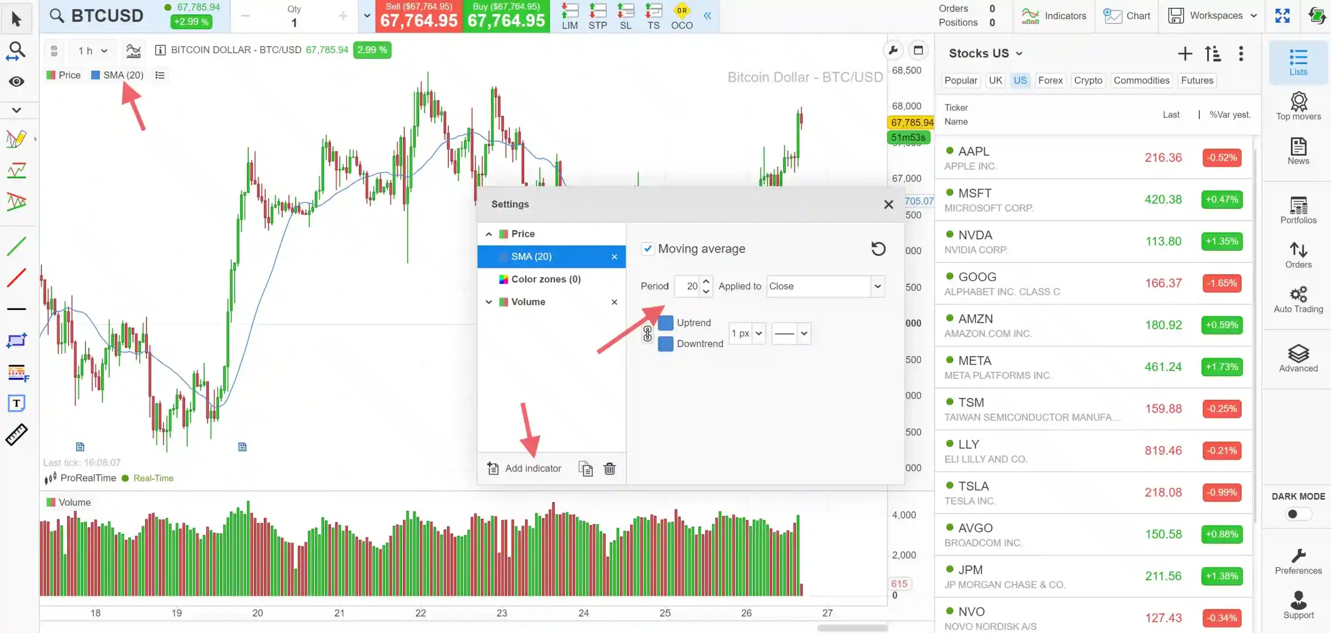Collapse the Price tree item

tap(488, 234)
